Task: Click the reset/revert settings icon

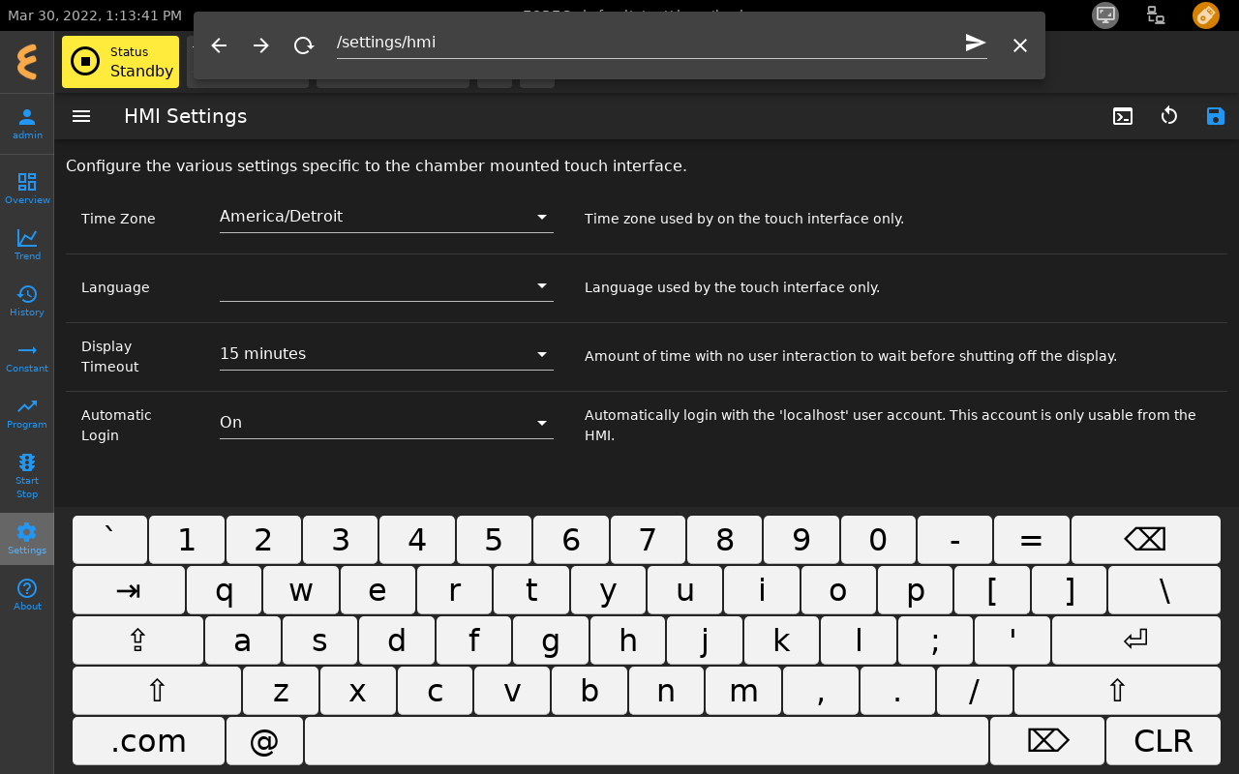Action: coord(1169,116)
